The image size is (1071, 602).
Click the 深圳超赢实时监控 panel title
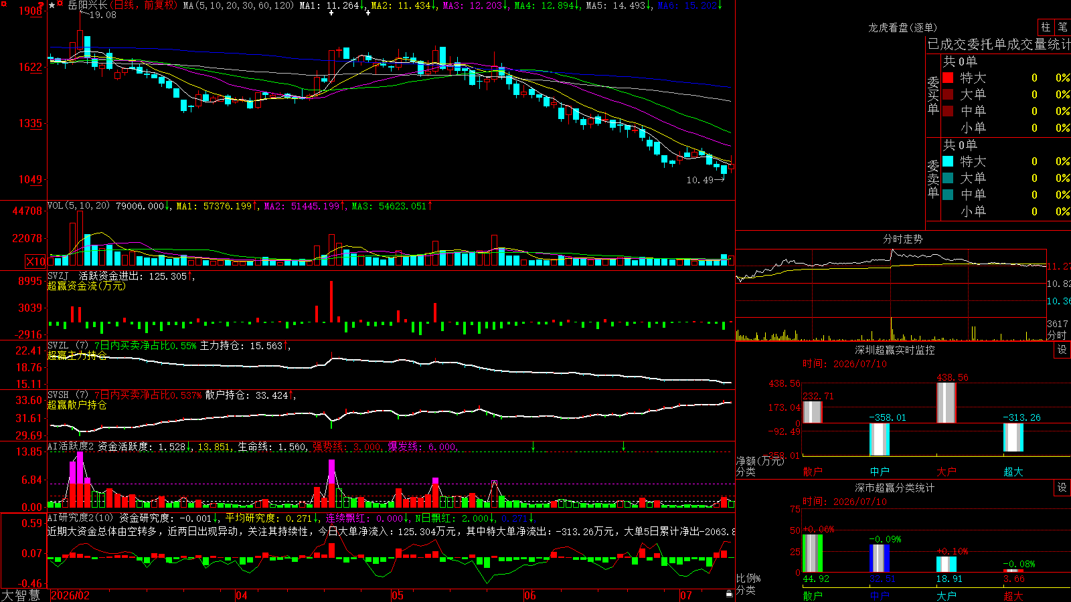[895, 350]
